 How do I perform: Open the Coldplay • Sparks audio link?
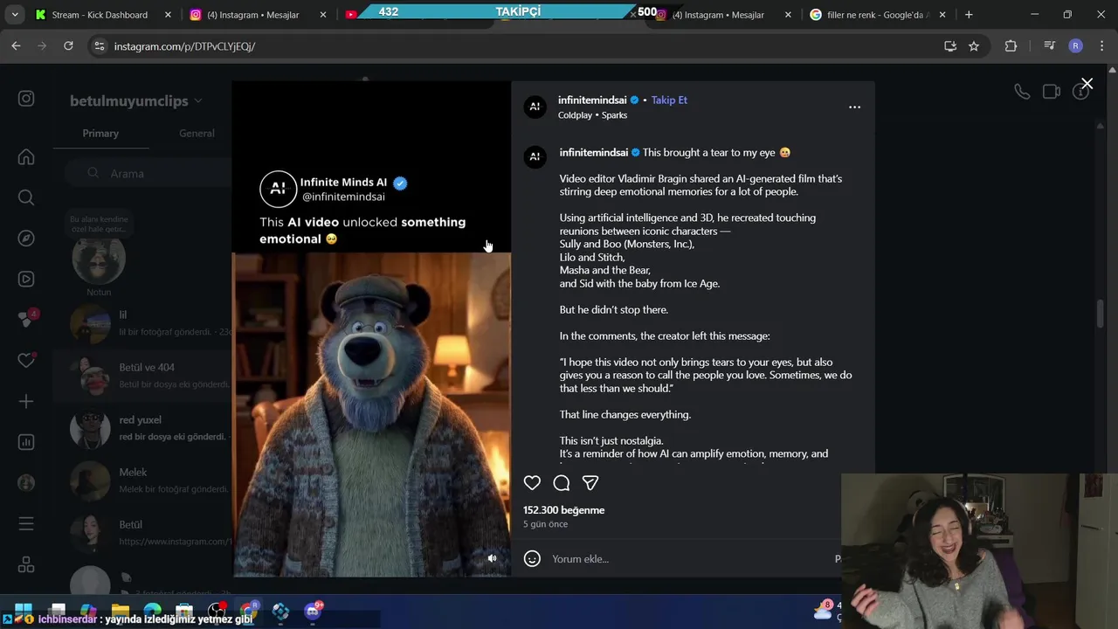592,115
